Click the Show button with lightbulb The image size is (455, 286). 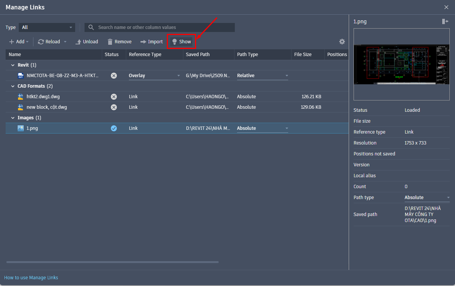(x=181, y=42)
